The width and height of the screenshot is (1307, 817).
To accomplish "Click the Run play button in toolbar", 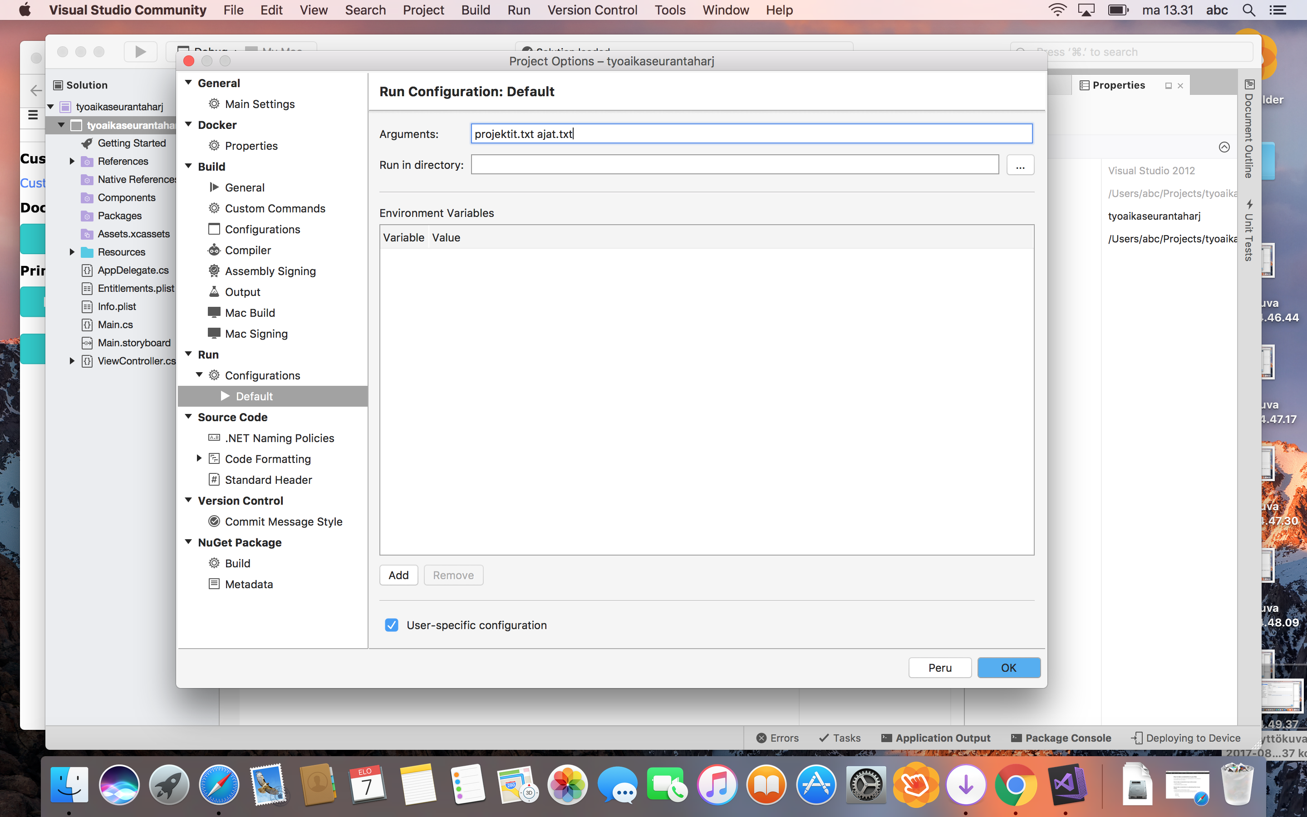I will click(140, 51).
